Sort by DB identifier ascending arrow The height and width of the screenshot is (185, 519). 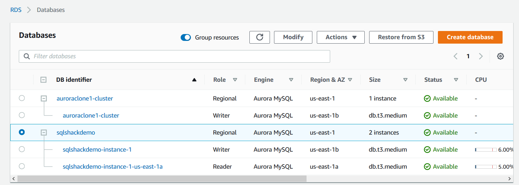pos(194,80)
